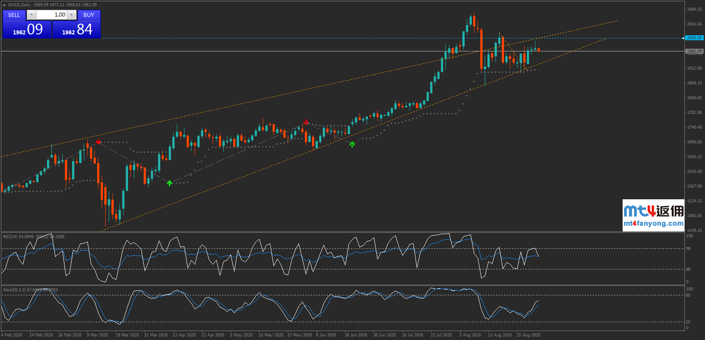This screenshot has height=340, width=705.
Task: Click the 1962.09 current price label
Action: [694, 51]
